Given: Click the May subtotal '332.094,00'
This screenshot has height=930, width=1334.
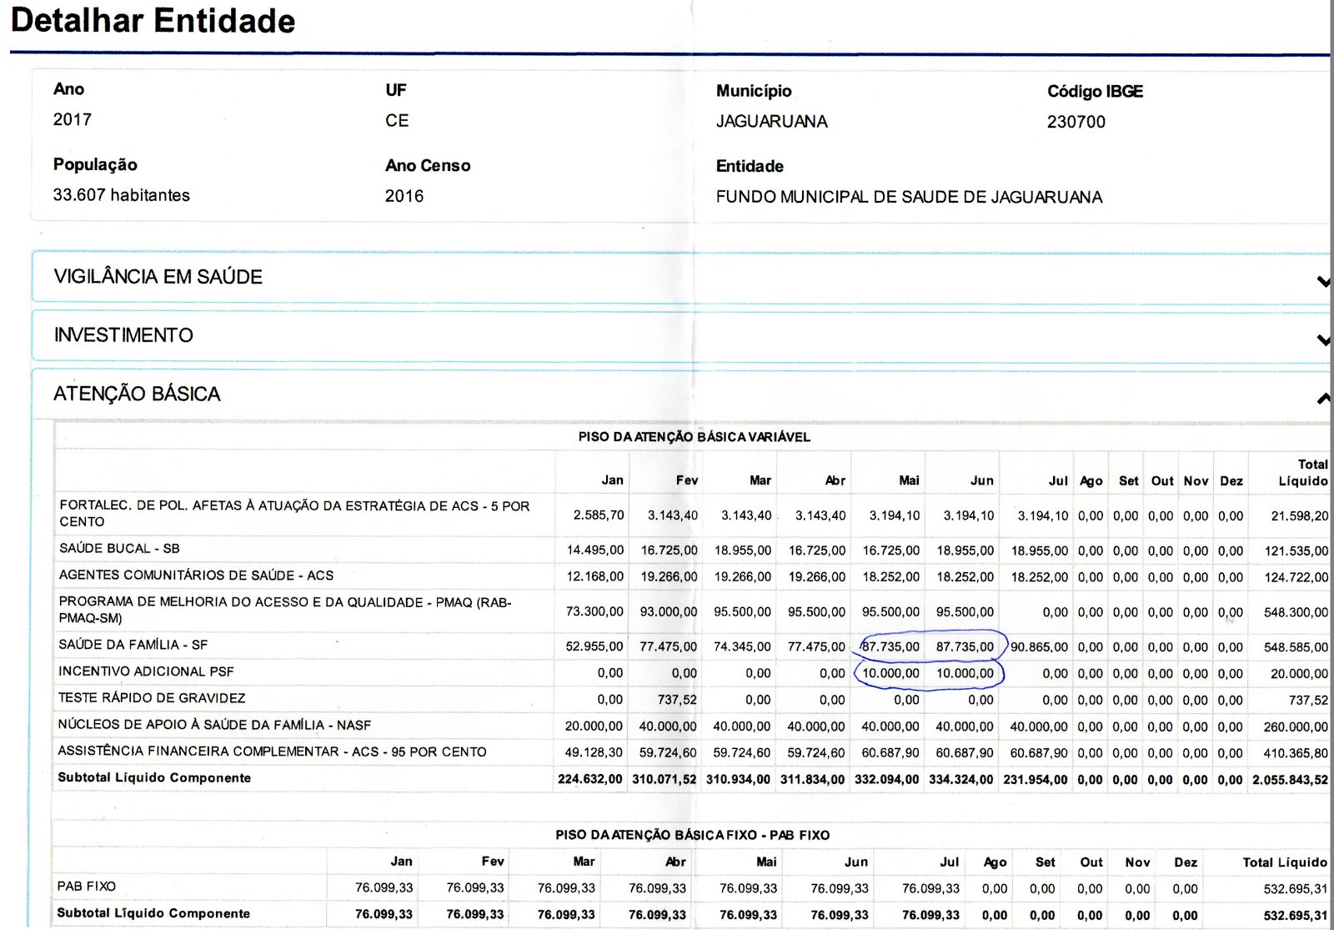Looking at the screenshot, I should [887, 780].
